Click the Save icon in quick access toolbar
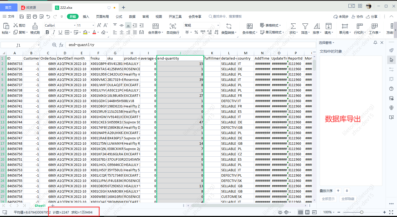This screenshot has height=217, width=397. point(22,16)
